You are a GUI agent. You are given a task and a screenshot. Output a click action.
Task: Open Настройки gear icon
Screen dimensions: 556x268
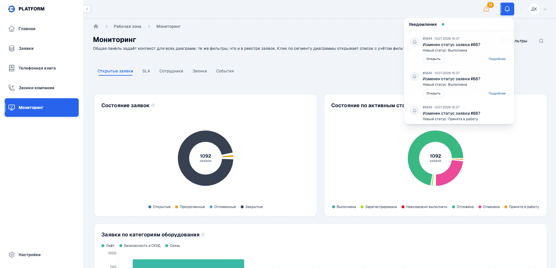point(12,255)
